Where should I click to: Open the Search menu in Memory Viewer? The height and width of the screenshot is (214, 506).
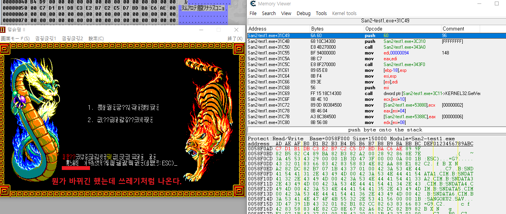(x=269, y=13)
